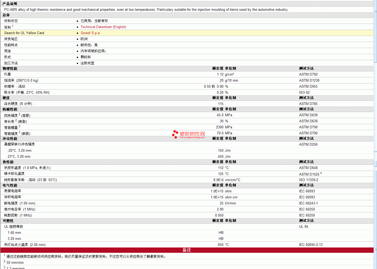Click the ISO 11359-2 test method
377x269 pixels.
point(308,180)
